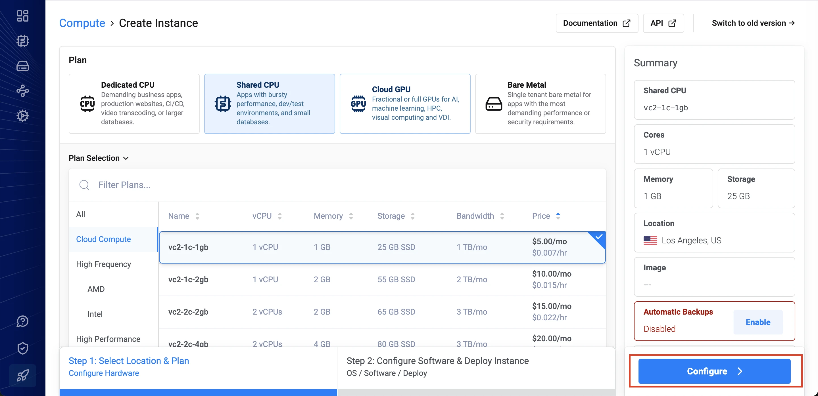Open the shield security icon in sidebar
This screenshot has width=818, height=396.
[x=22, y=348]
